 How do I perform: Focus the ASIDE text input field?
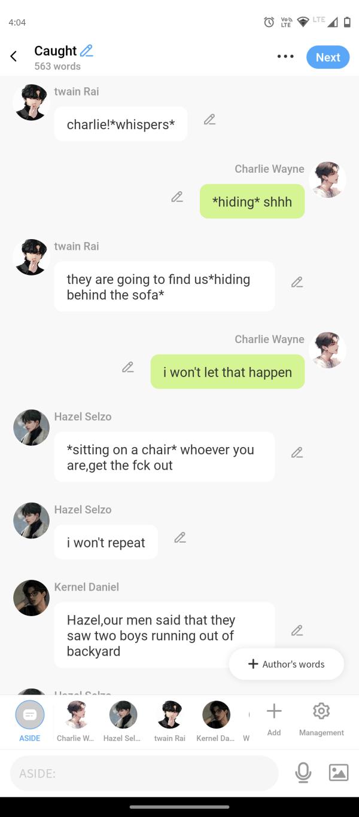144,773
